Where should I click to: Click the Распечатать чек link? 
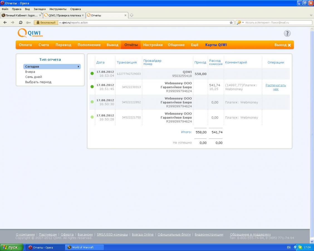coord(276,87)
